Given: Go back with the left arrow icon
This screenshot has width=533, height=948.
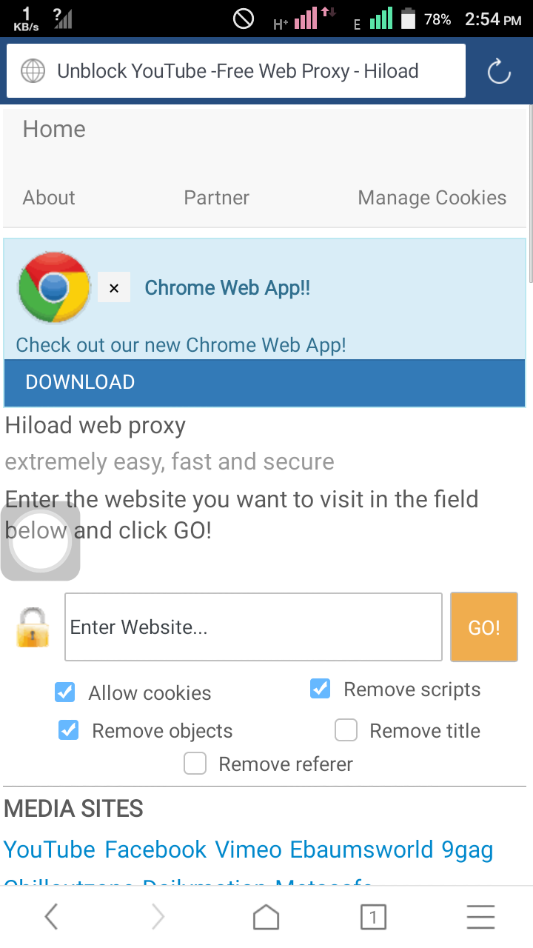Looking at the screenshot, I should [x=51, y=918].
